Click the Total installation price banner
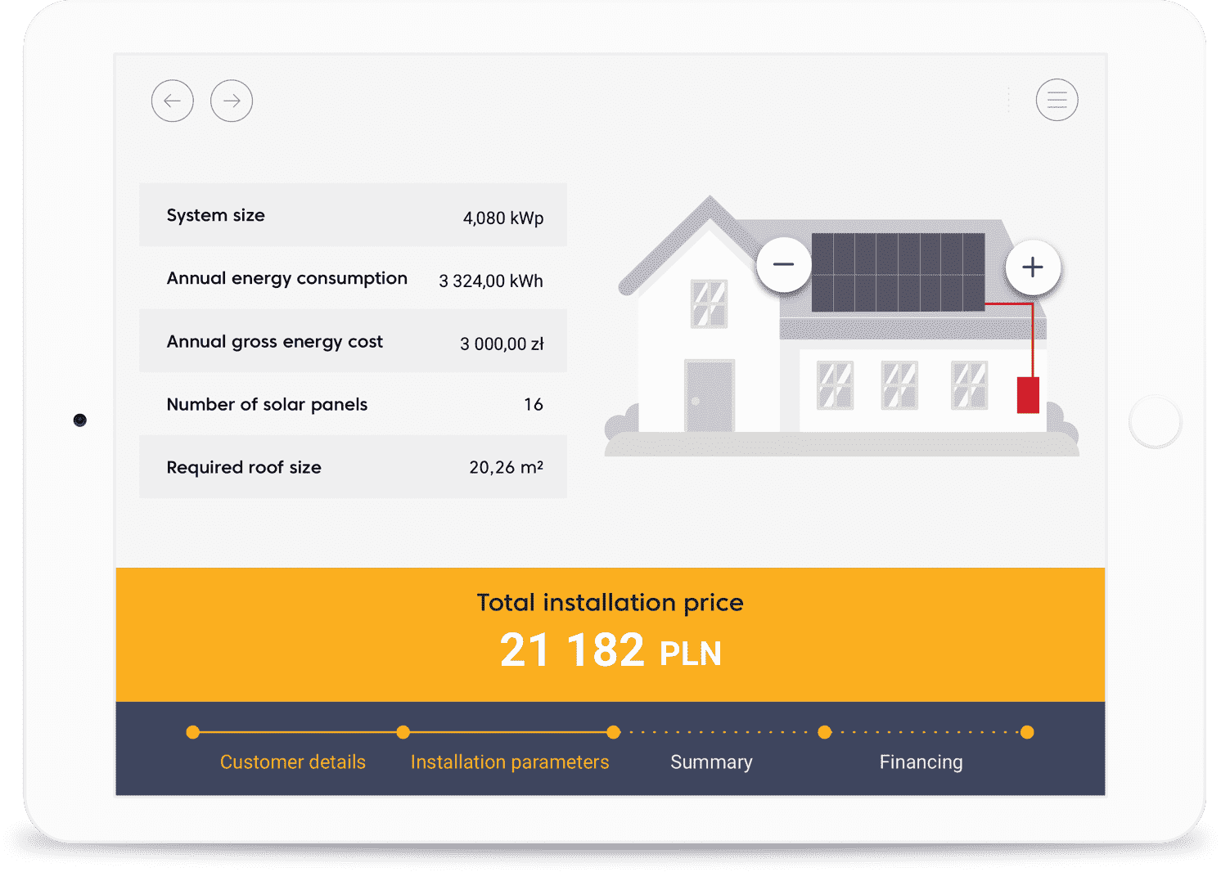 click(x=610, y=635)
